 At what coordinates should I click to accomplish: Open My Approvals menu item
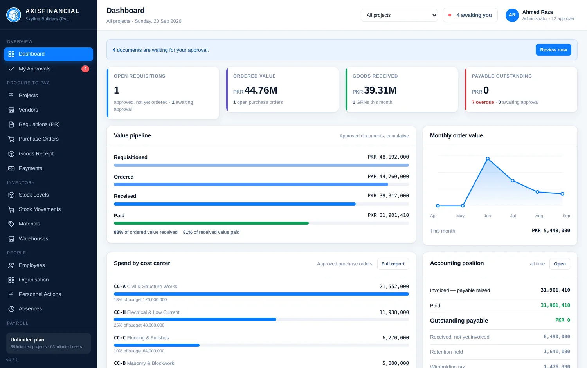click(49, 69)
